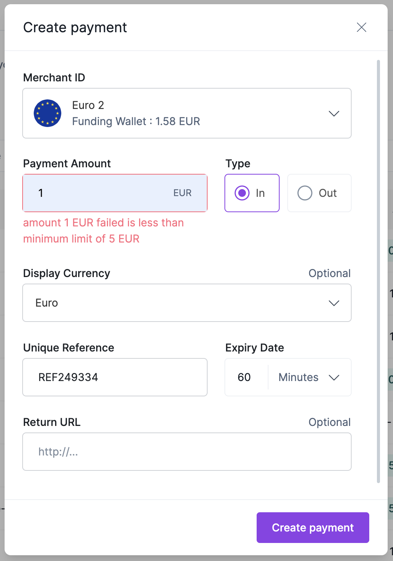Click the EU flag merchant icon
The image size is (393, 561).
tap(47, 113)
